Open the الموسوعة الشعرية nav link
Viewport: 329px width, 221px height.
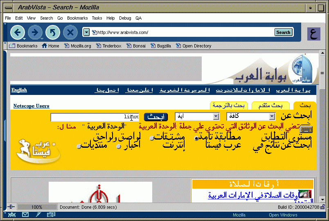(x=185, y=90)
